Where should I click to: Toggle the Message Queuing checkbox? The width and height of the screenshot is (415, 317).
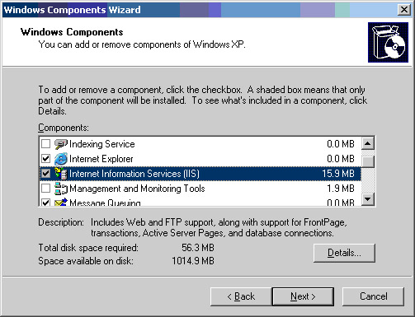coord(45,202)
